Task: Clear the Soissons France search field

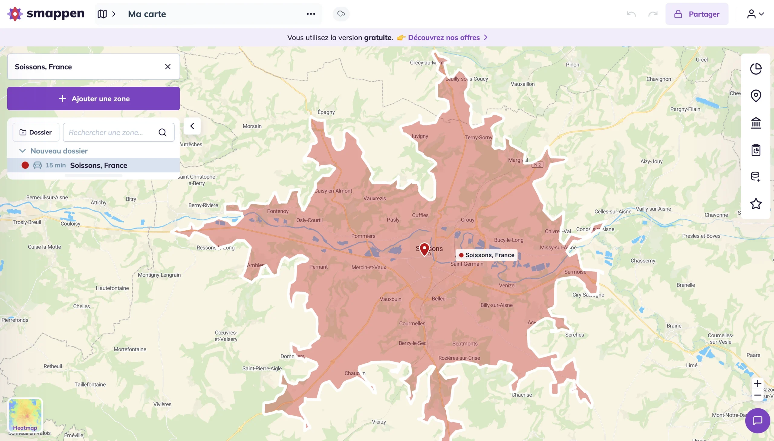Action: tap(167, 66)
